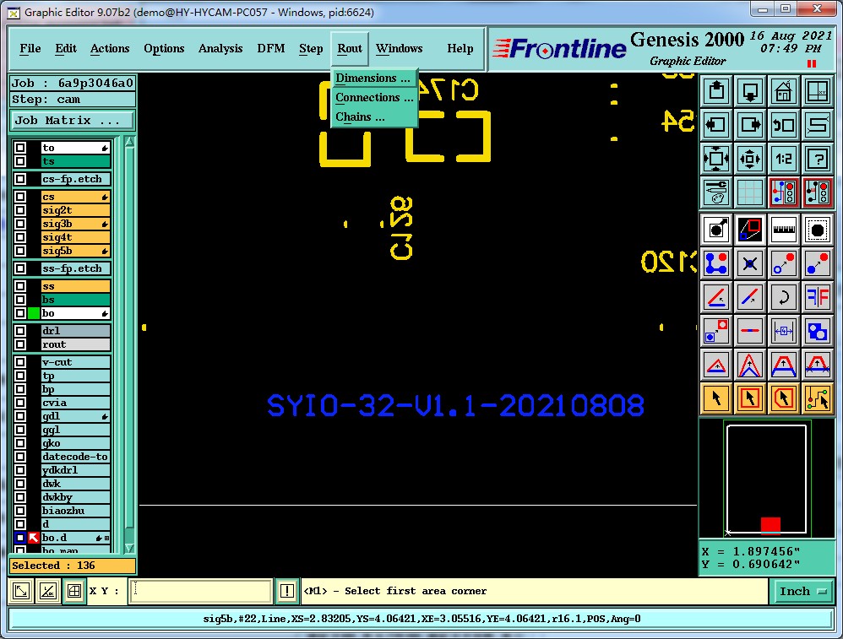
Task: Click the red arrow swatch of 'bo.d' layer
Action: 34,538
